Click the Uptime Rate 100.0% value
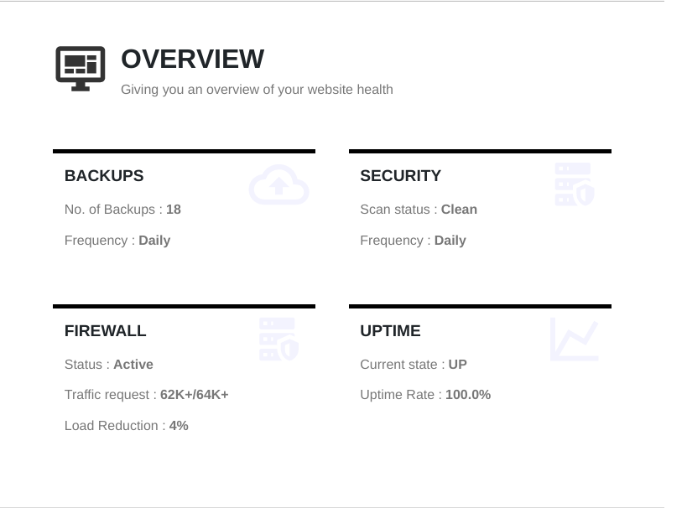 pyautogui.click(x=468, y=395)
